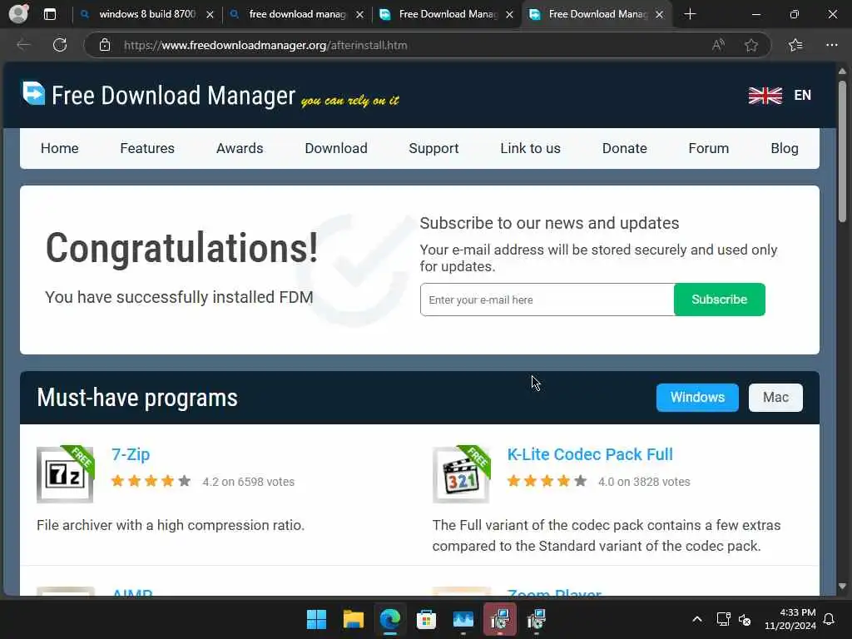The height and width of the screenshot is (639, 852).
Task: Click the K-Lite Codec Pack star rating
Action: (x=547, y=481)
